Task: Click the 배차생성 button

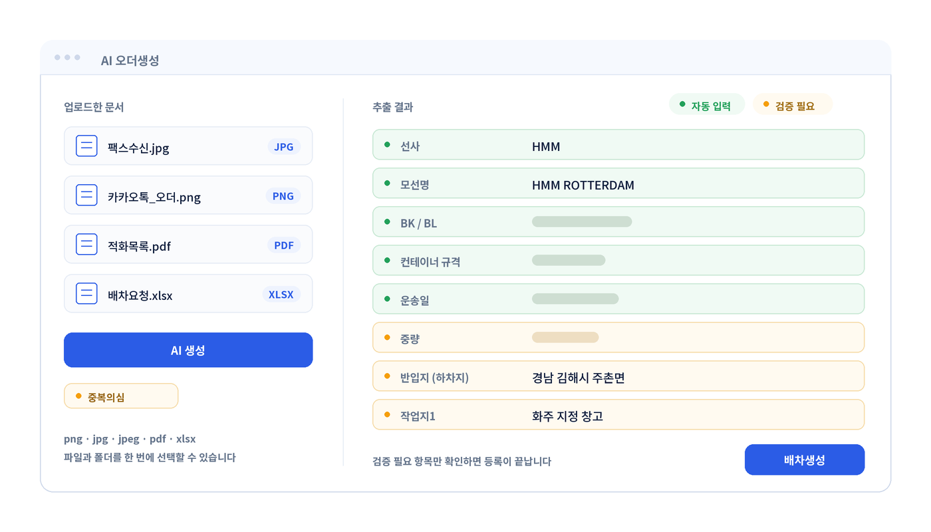Action: [x=805, y=460]
